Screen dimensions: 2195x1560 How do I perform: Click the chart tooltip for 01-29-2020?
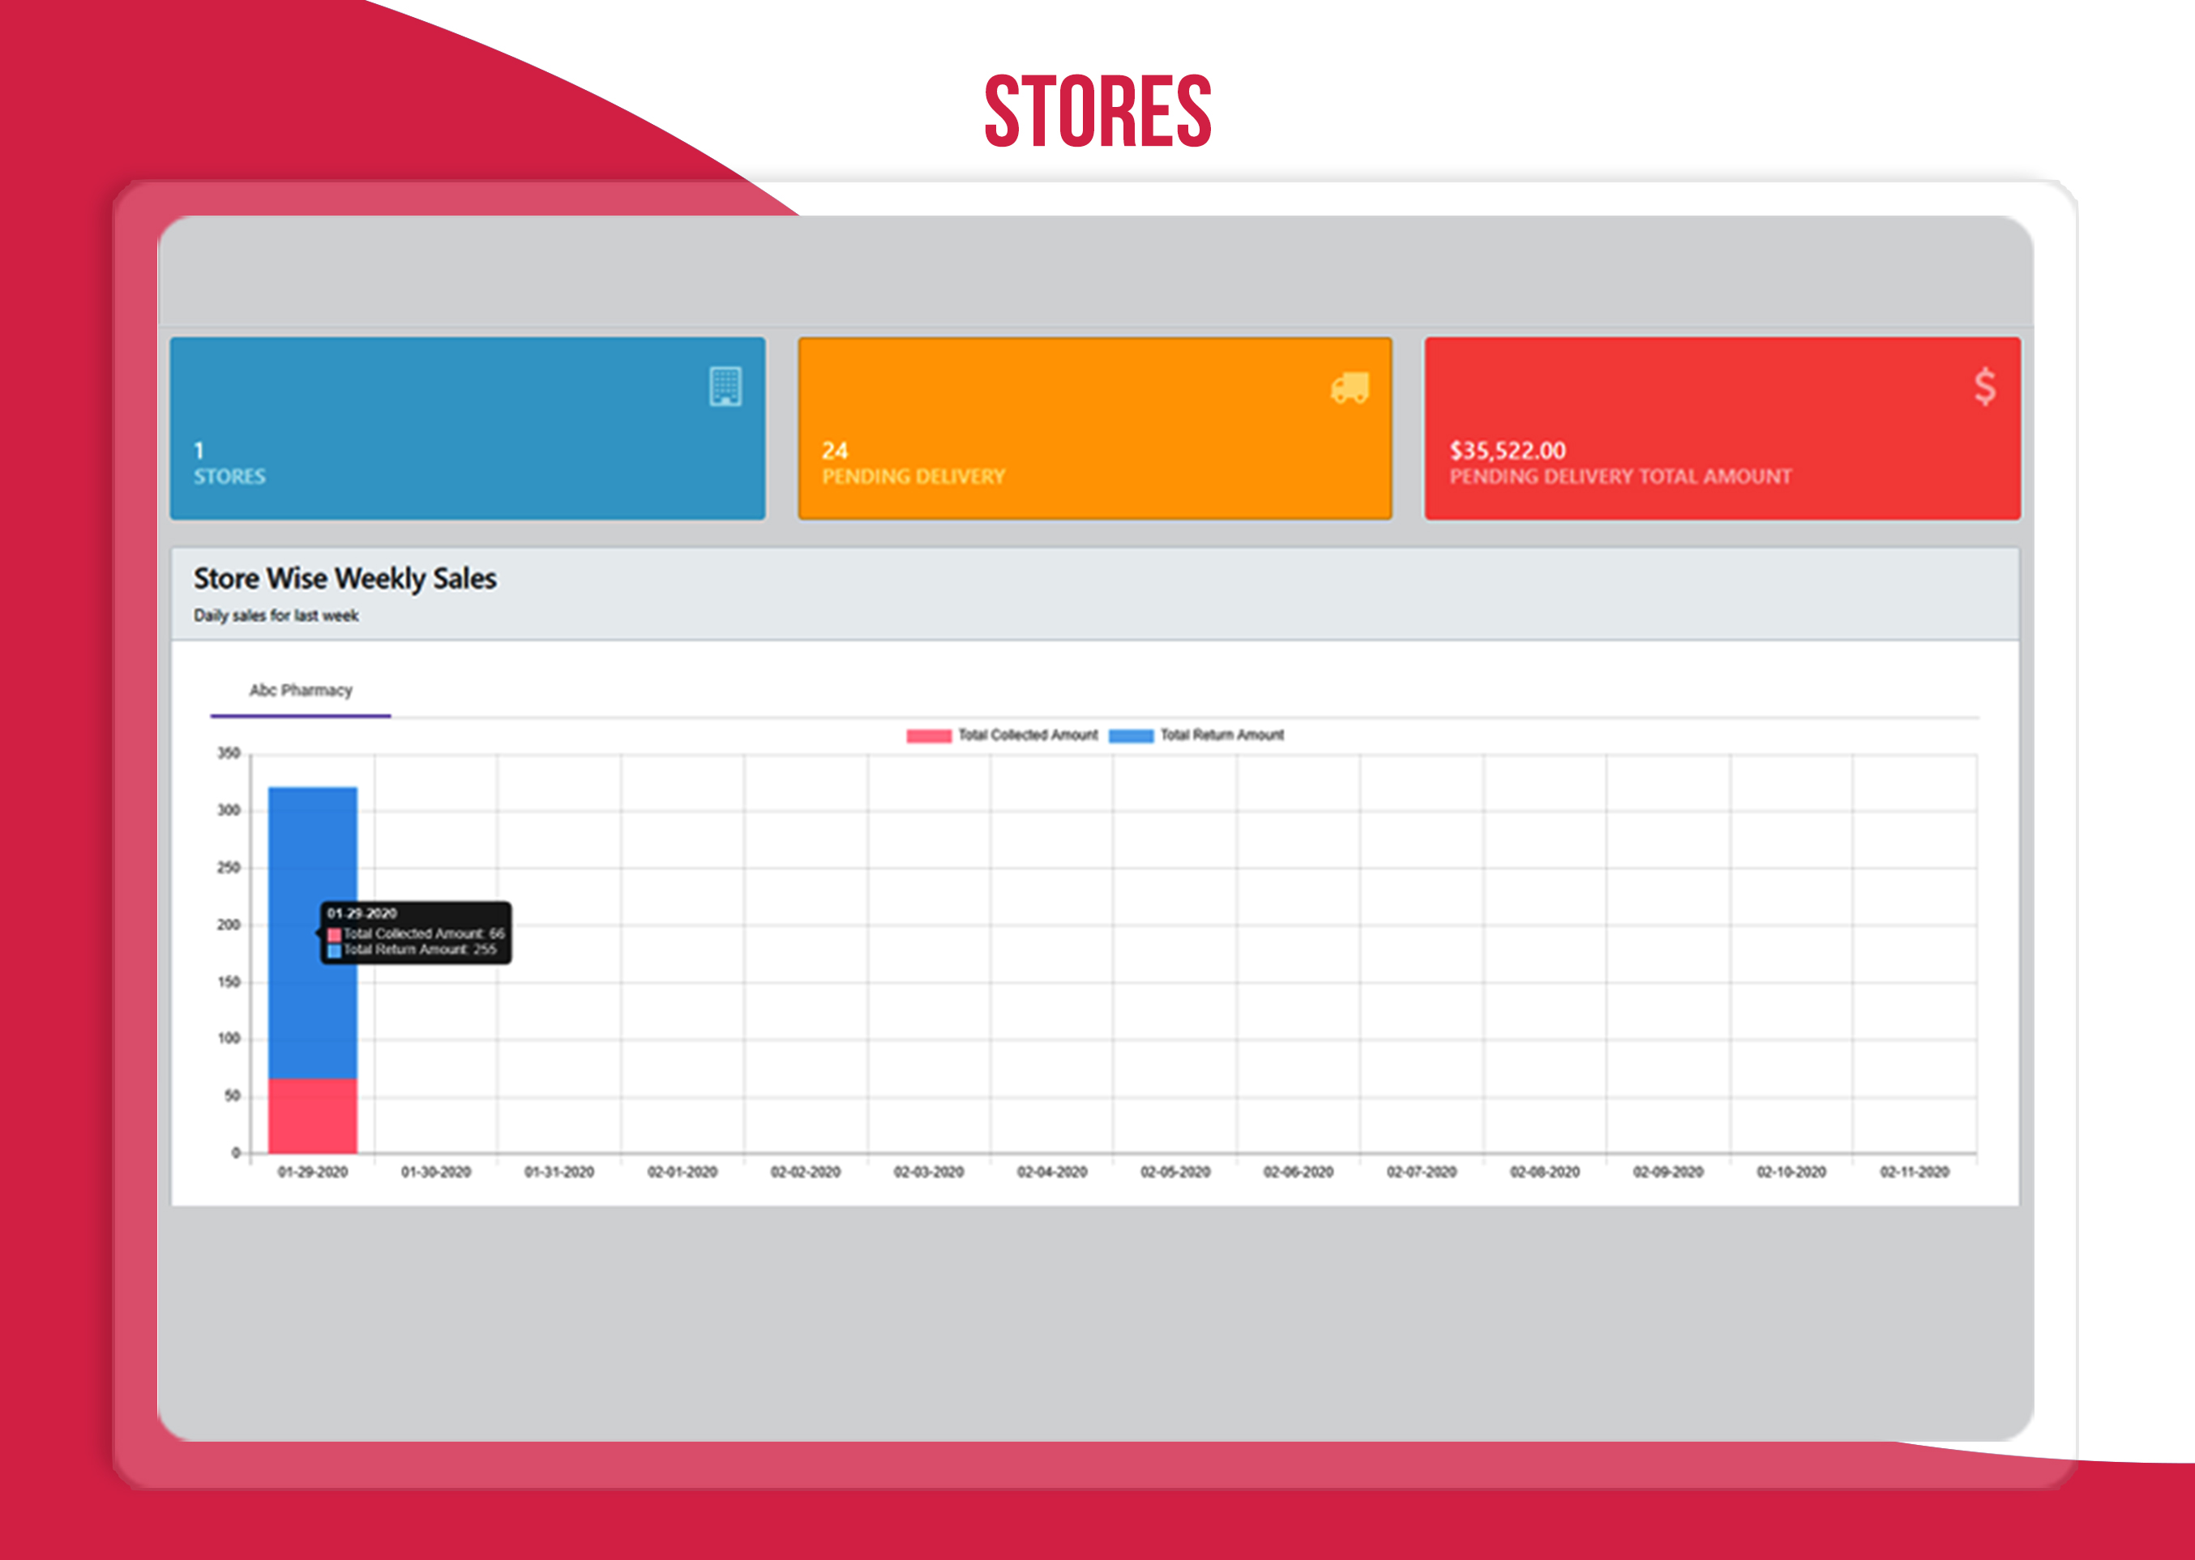(415, 932)
